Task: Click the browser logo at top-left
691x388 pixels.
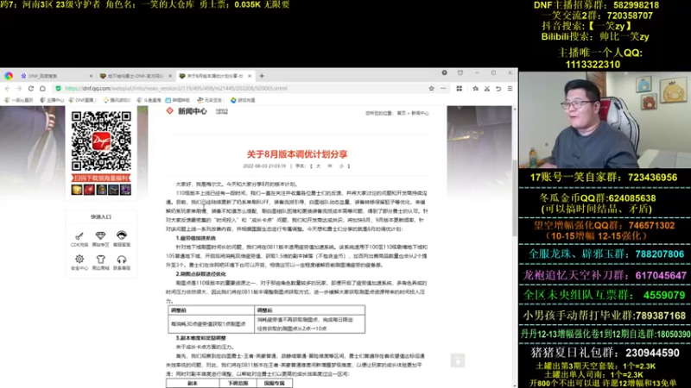Action: (x=9, y=76)
